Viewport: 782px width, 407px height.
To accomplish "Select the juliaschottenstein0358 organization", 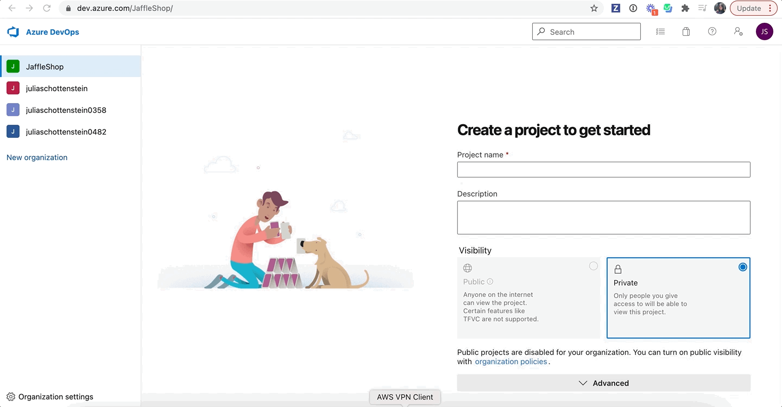I will point(66,110).
